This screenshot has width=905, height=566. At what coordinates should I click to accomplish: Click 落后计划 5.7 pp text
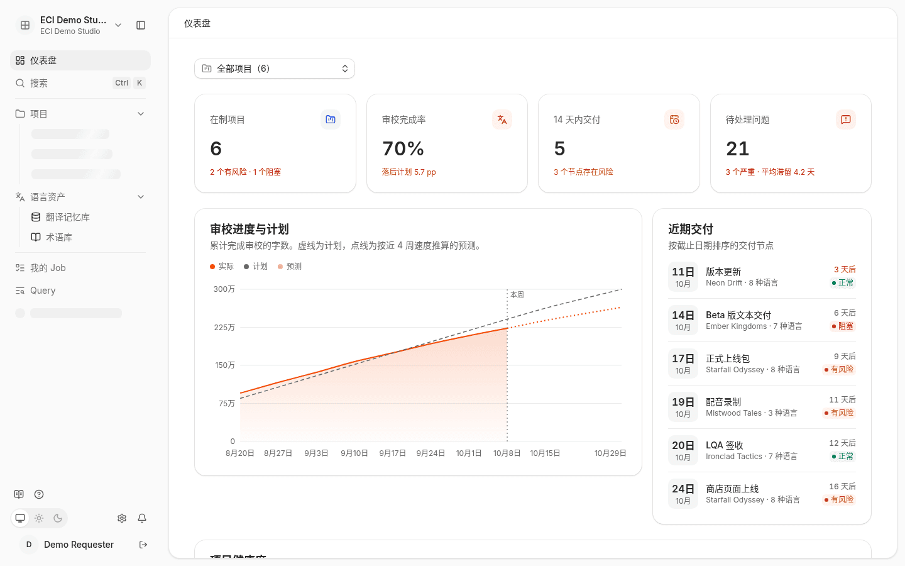coord(409,172)
